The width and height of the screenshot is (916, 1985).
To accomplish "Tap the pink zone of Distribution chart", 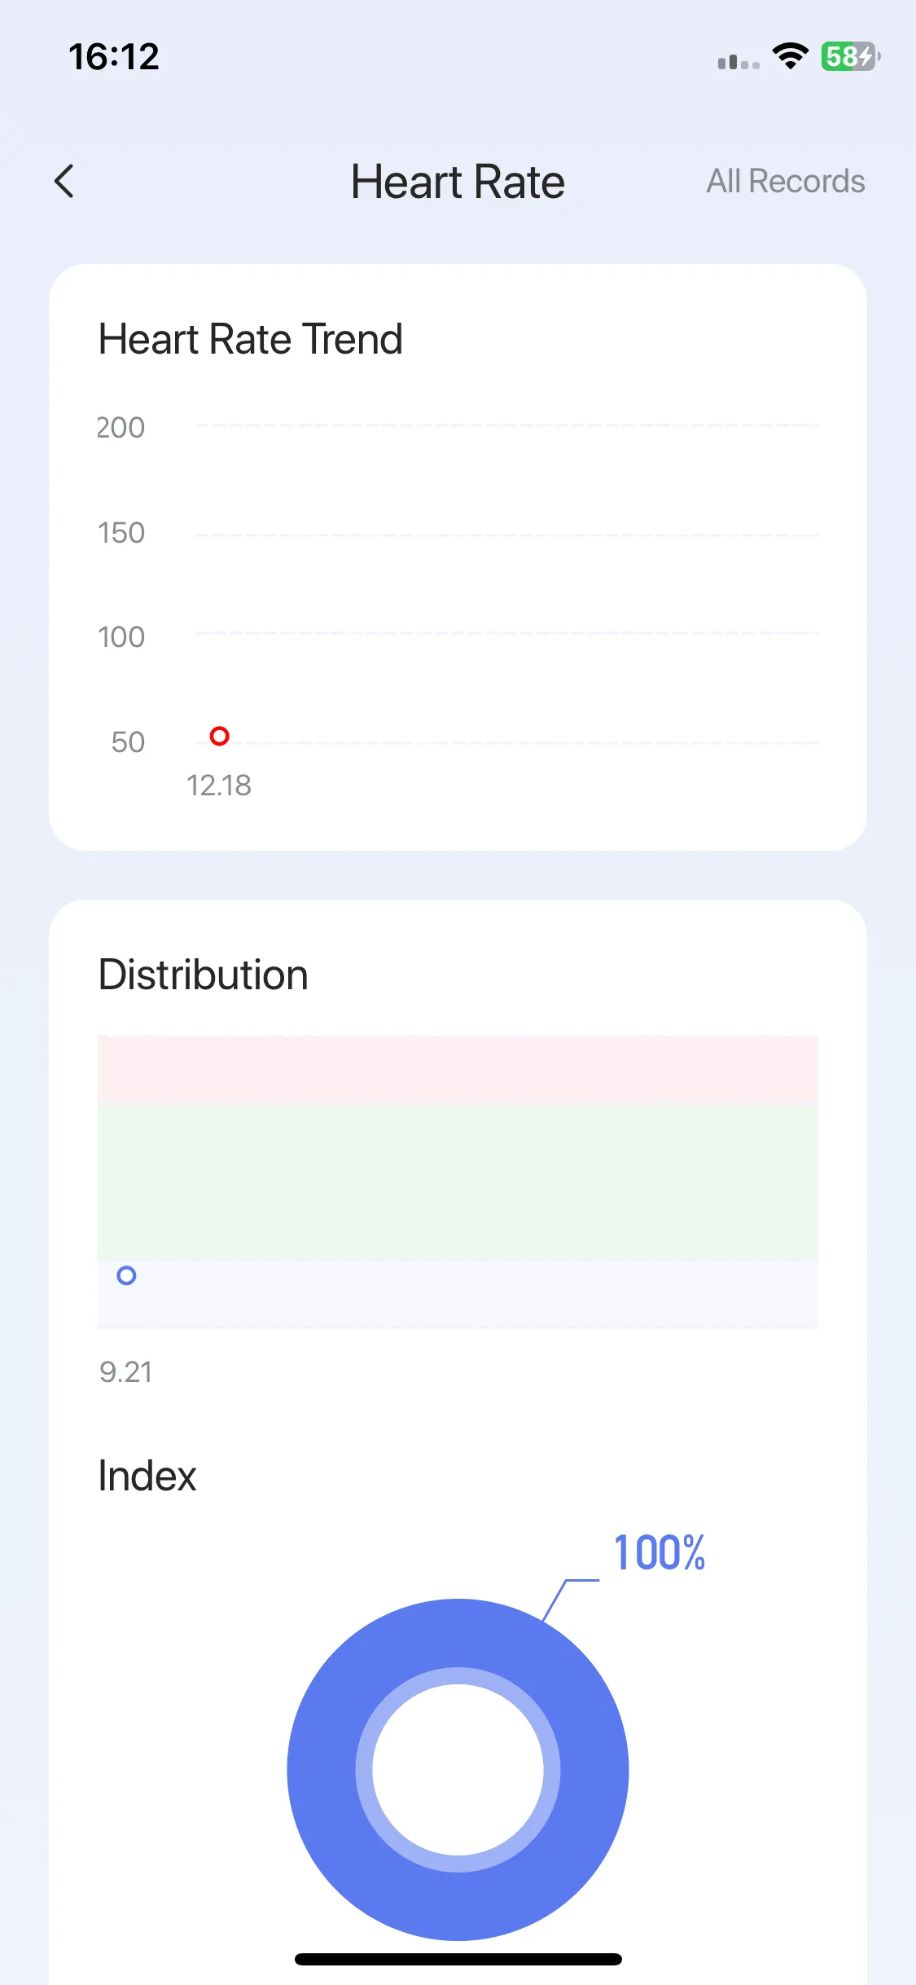I will 458,1070.
